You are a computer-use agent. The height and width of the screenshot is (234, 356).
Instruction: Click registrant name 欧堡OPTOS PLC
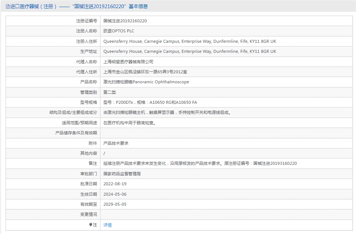click(x=119, y=31)
